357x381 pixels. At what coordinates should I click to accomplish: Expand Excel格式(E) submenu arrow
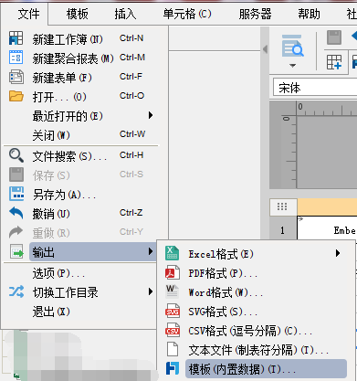tap(338, 253)
